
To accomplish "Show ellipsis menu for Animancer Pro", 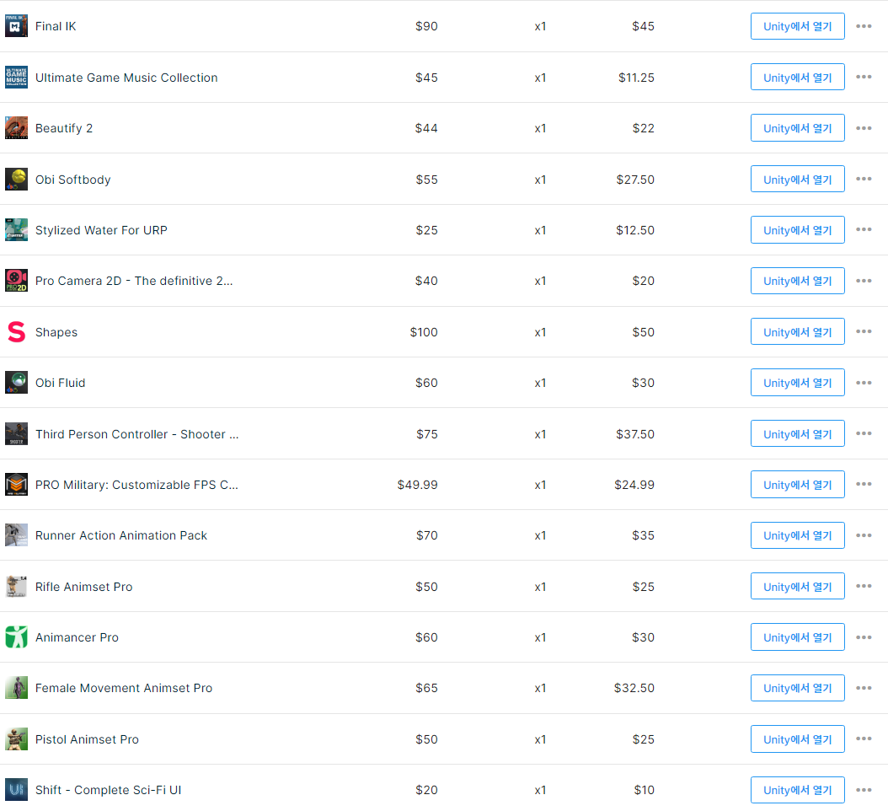I will [864, 637].
